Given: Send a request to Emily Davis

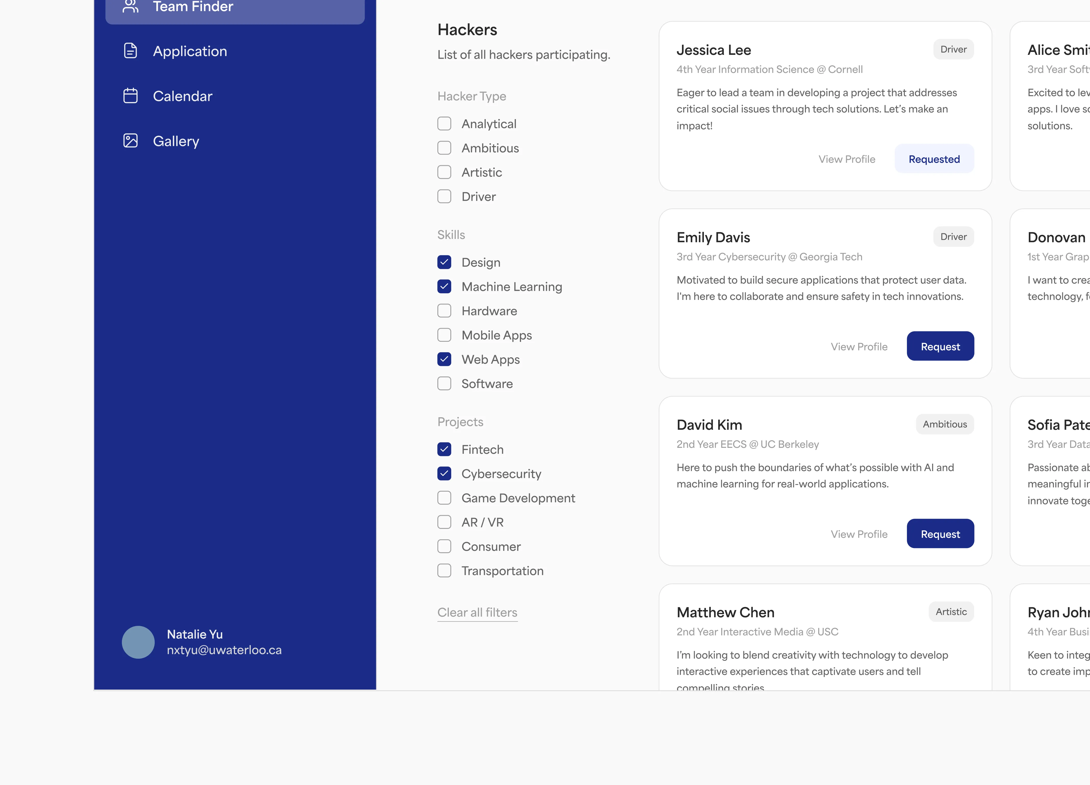Looking at the screenshot, I should [x=940, y=346].
